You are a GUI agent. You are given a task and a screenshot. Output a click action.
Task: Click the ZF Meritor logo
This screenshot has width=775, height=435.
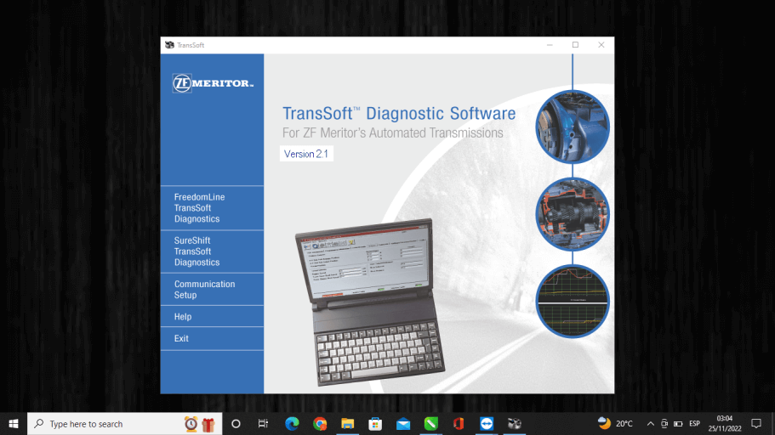click(212, 83)
